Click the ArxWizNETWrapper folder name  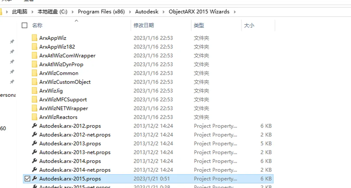pyautogui.click(x=64, y=108)
